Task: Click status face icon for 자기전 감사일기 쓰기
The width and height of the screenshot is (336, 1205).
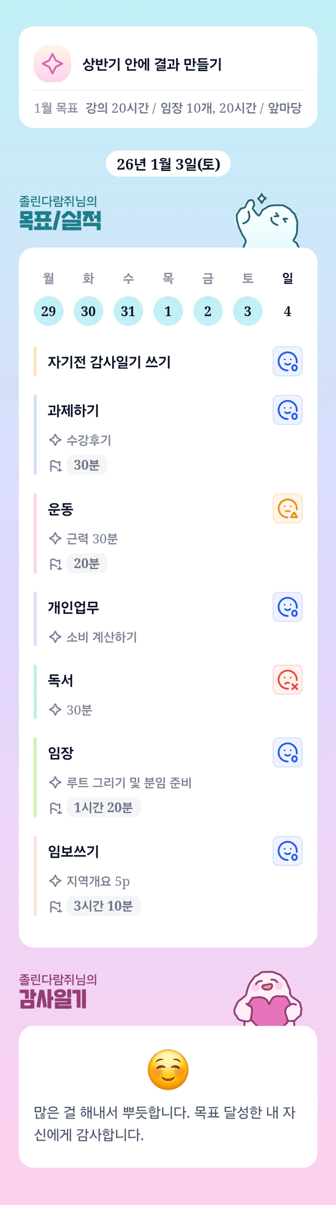Action: coord(287,361)
